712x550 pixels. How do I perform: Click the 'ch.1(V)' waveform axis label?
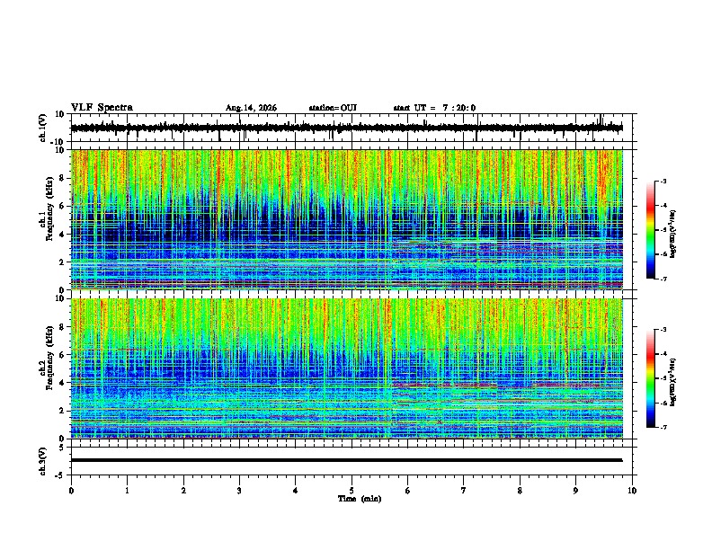pos(42,128)
